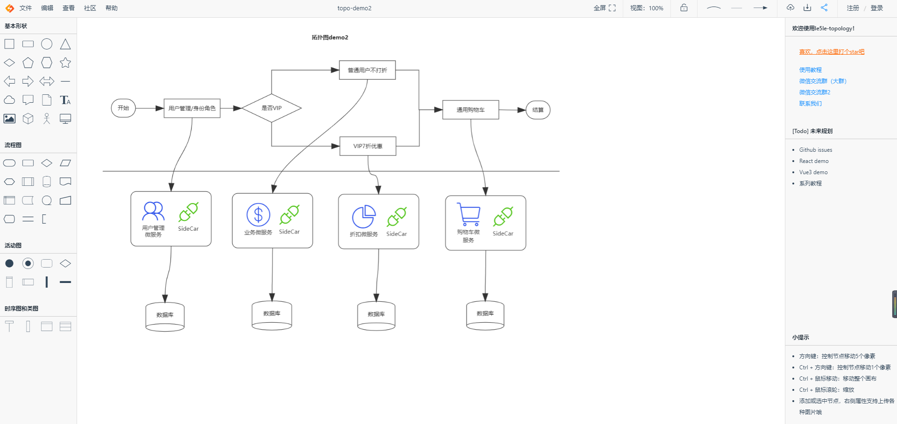Select the 普通用户不打折 node
This screenshot has width=897, height=424.
[x=367, y=70]
